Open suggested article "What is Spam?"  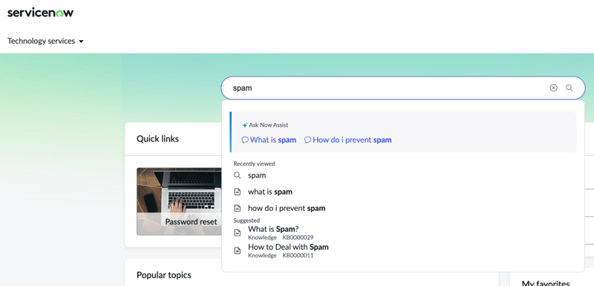pyautogui.click(x=273, y=230)
